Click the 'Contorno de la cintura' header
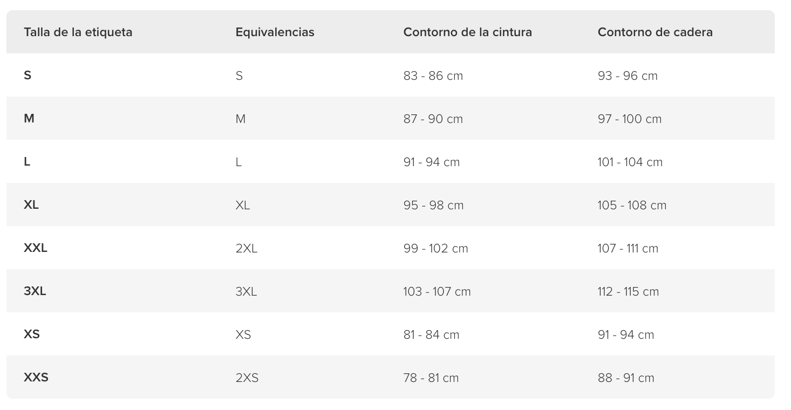Viewport: 791px width, 410px height. (x=468, y=32)
